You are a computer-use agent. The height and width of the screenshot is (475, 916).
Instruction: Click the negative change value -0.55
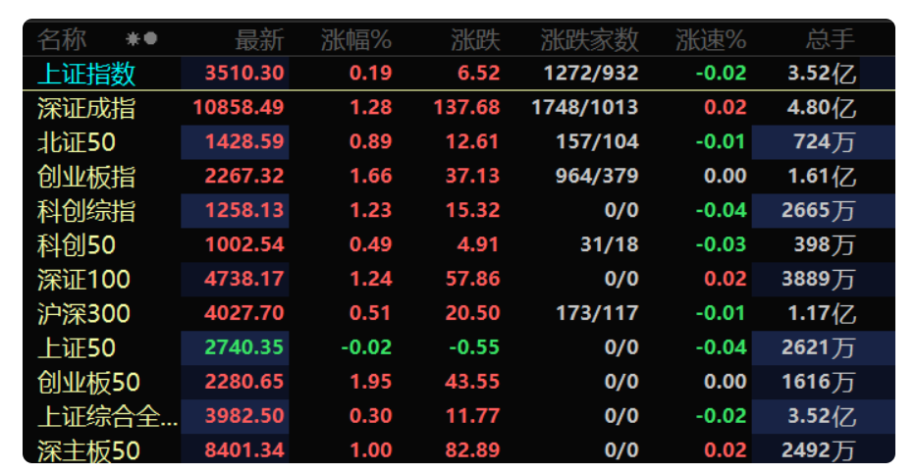click(x=474, y=347)
